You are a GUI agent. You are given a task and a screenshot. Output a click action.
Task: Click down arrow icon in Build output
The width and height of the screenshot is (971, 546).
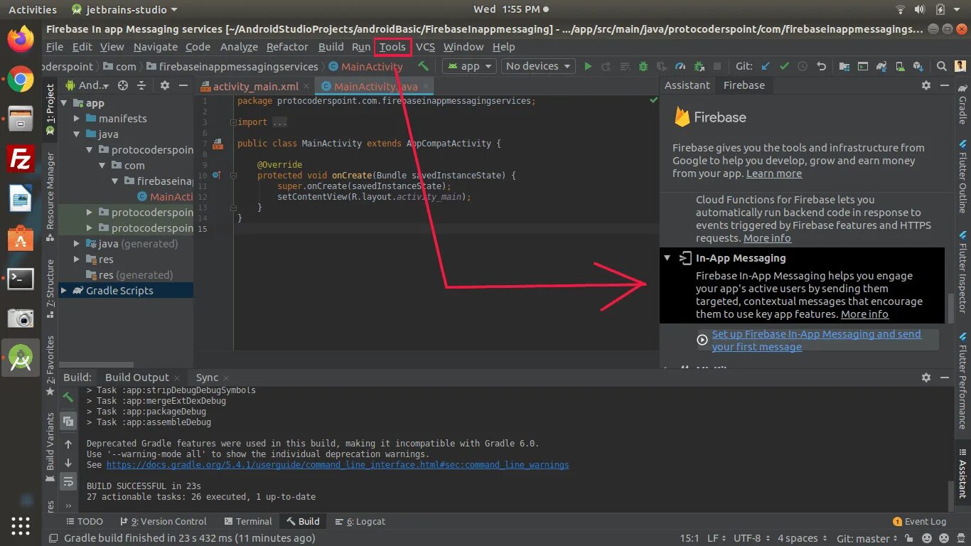point(68,463)
